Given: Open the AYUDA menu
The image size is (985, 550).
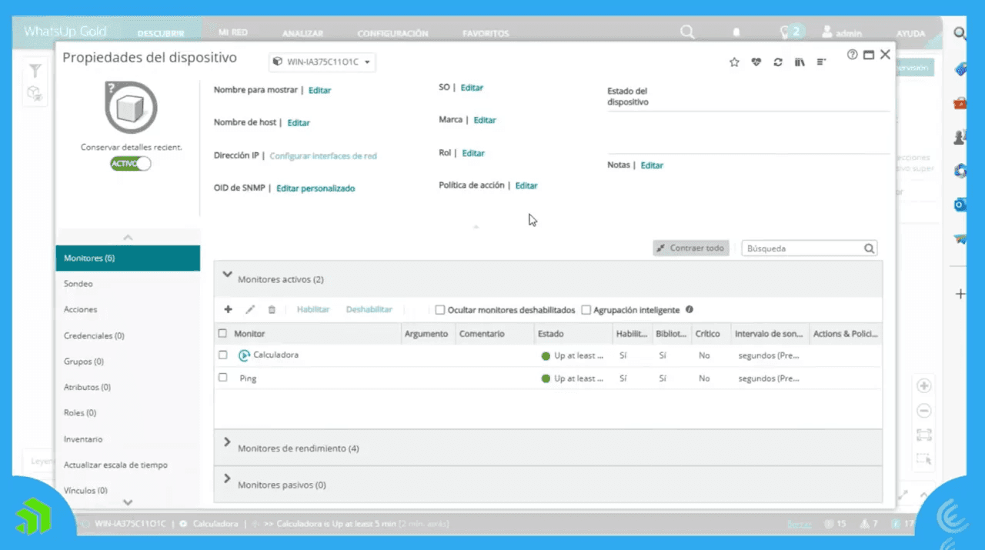Looking at the screenshot, I should (x=911, y=34).
